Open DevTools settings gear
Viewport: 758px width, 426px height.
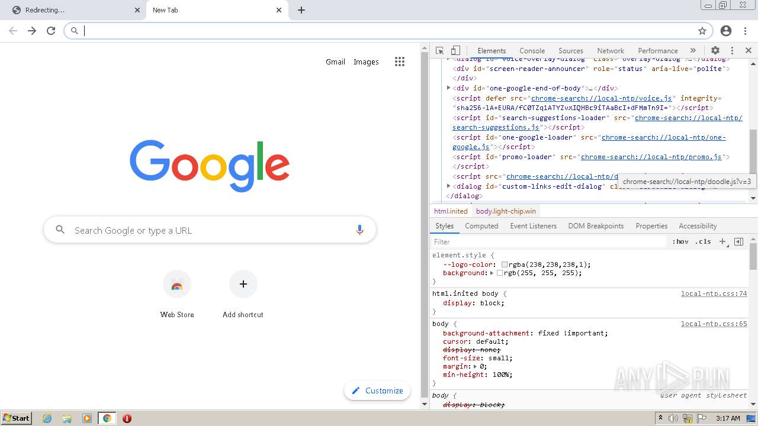(715, 51)
